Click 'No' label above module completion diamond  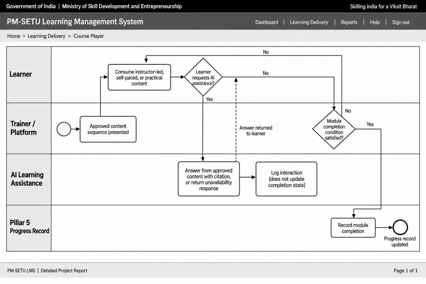click(x=348, y=111)
